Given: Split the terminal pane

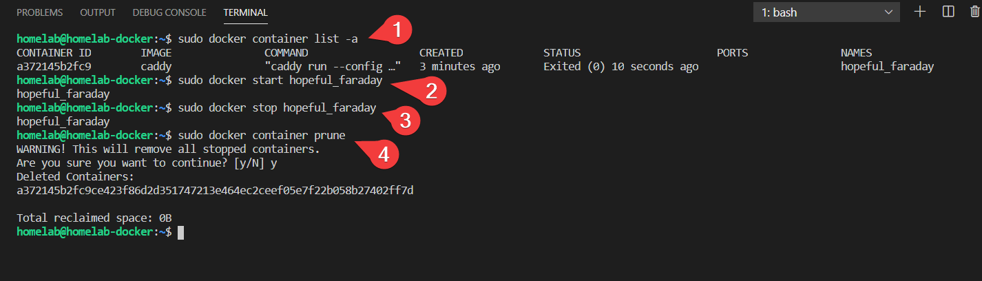Looking at the screenshot, I should click(x=948, y=12).
